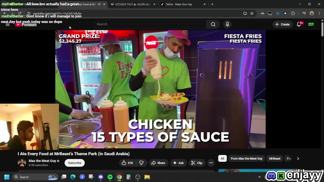This screenshot has height=182, width=324.
Task: Open OBS Studio from the taskbar
Action: pyautogui.click(x=138, y=177)
